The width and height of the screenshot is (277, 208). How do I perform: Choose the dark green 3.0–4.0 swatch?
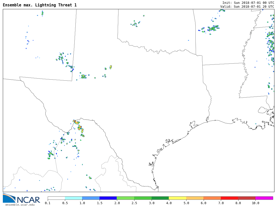[x=160, y=198]
